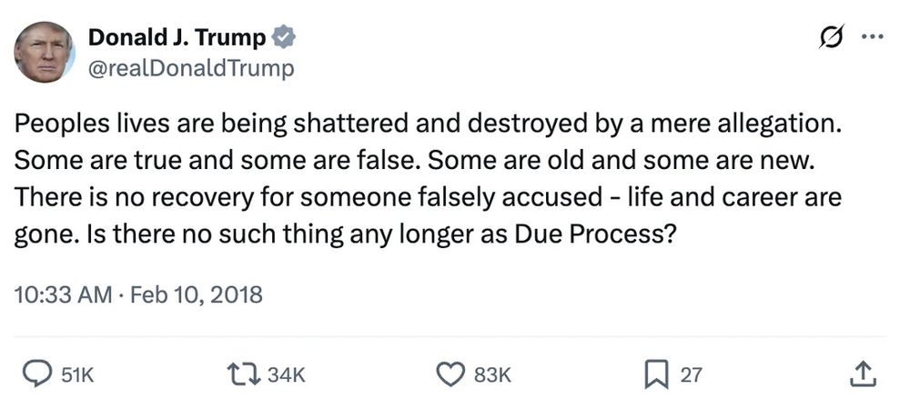910x418 pixels.
Task: View the 34K reposts count
Action: tap(286, 375)
